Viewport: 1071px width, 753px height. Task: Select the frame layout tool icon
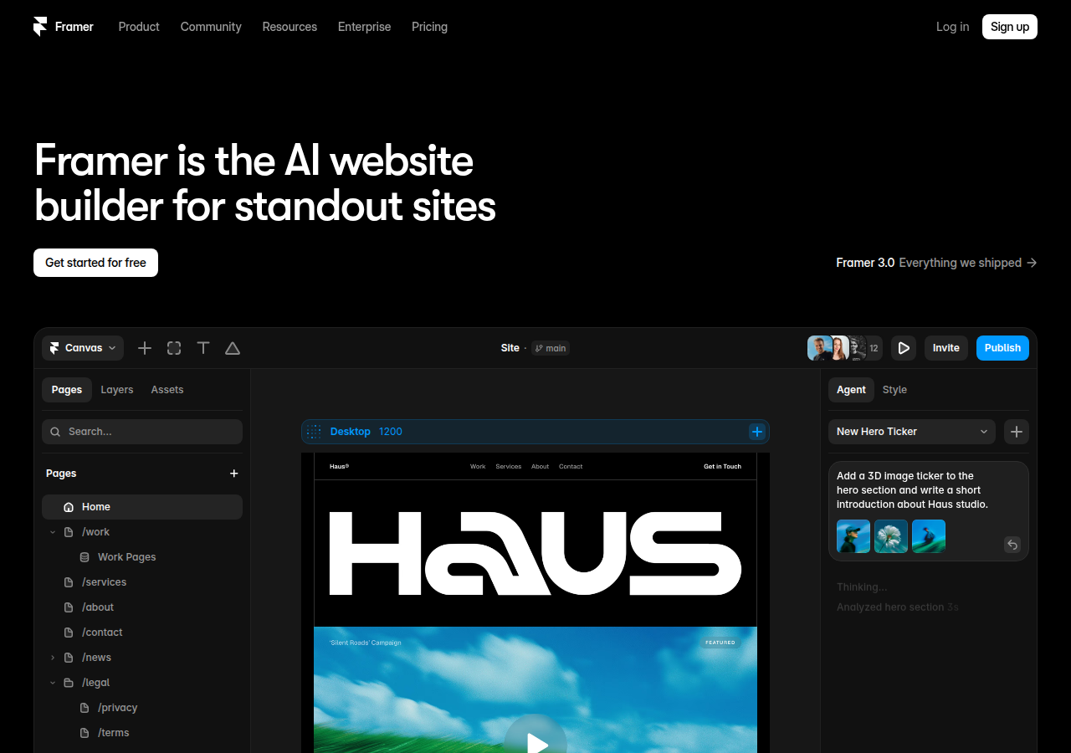tap(174, 348)
